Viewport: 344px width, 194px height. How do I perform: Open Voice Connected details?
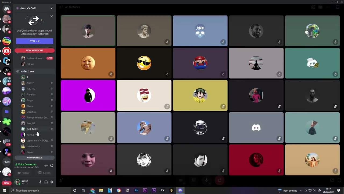coord(27,164)
